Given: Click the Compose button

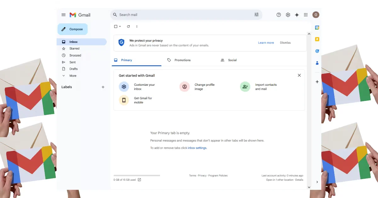Looking at the screenshot, I should [72, 29].
